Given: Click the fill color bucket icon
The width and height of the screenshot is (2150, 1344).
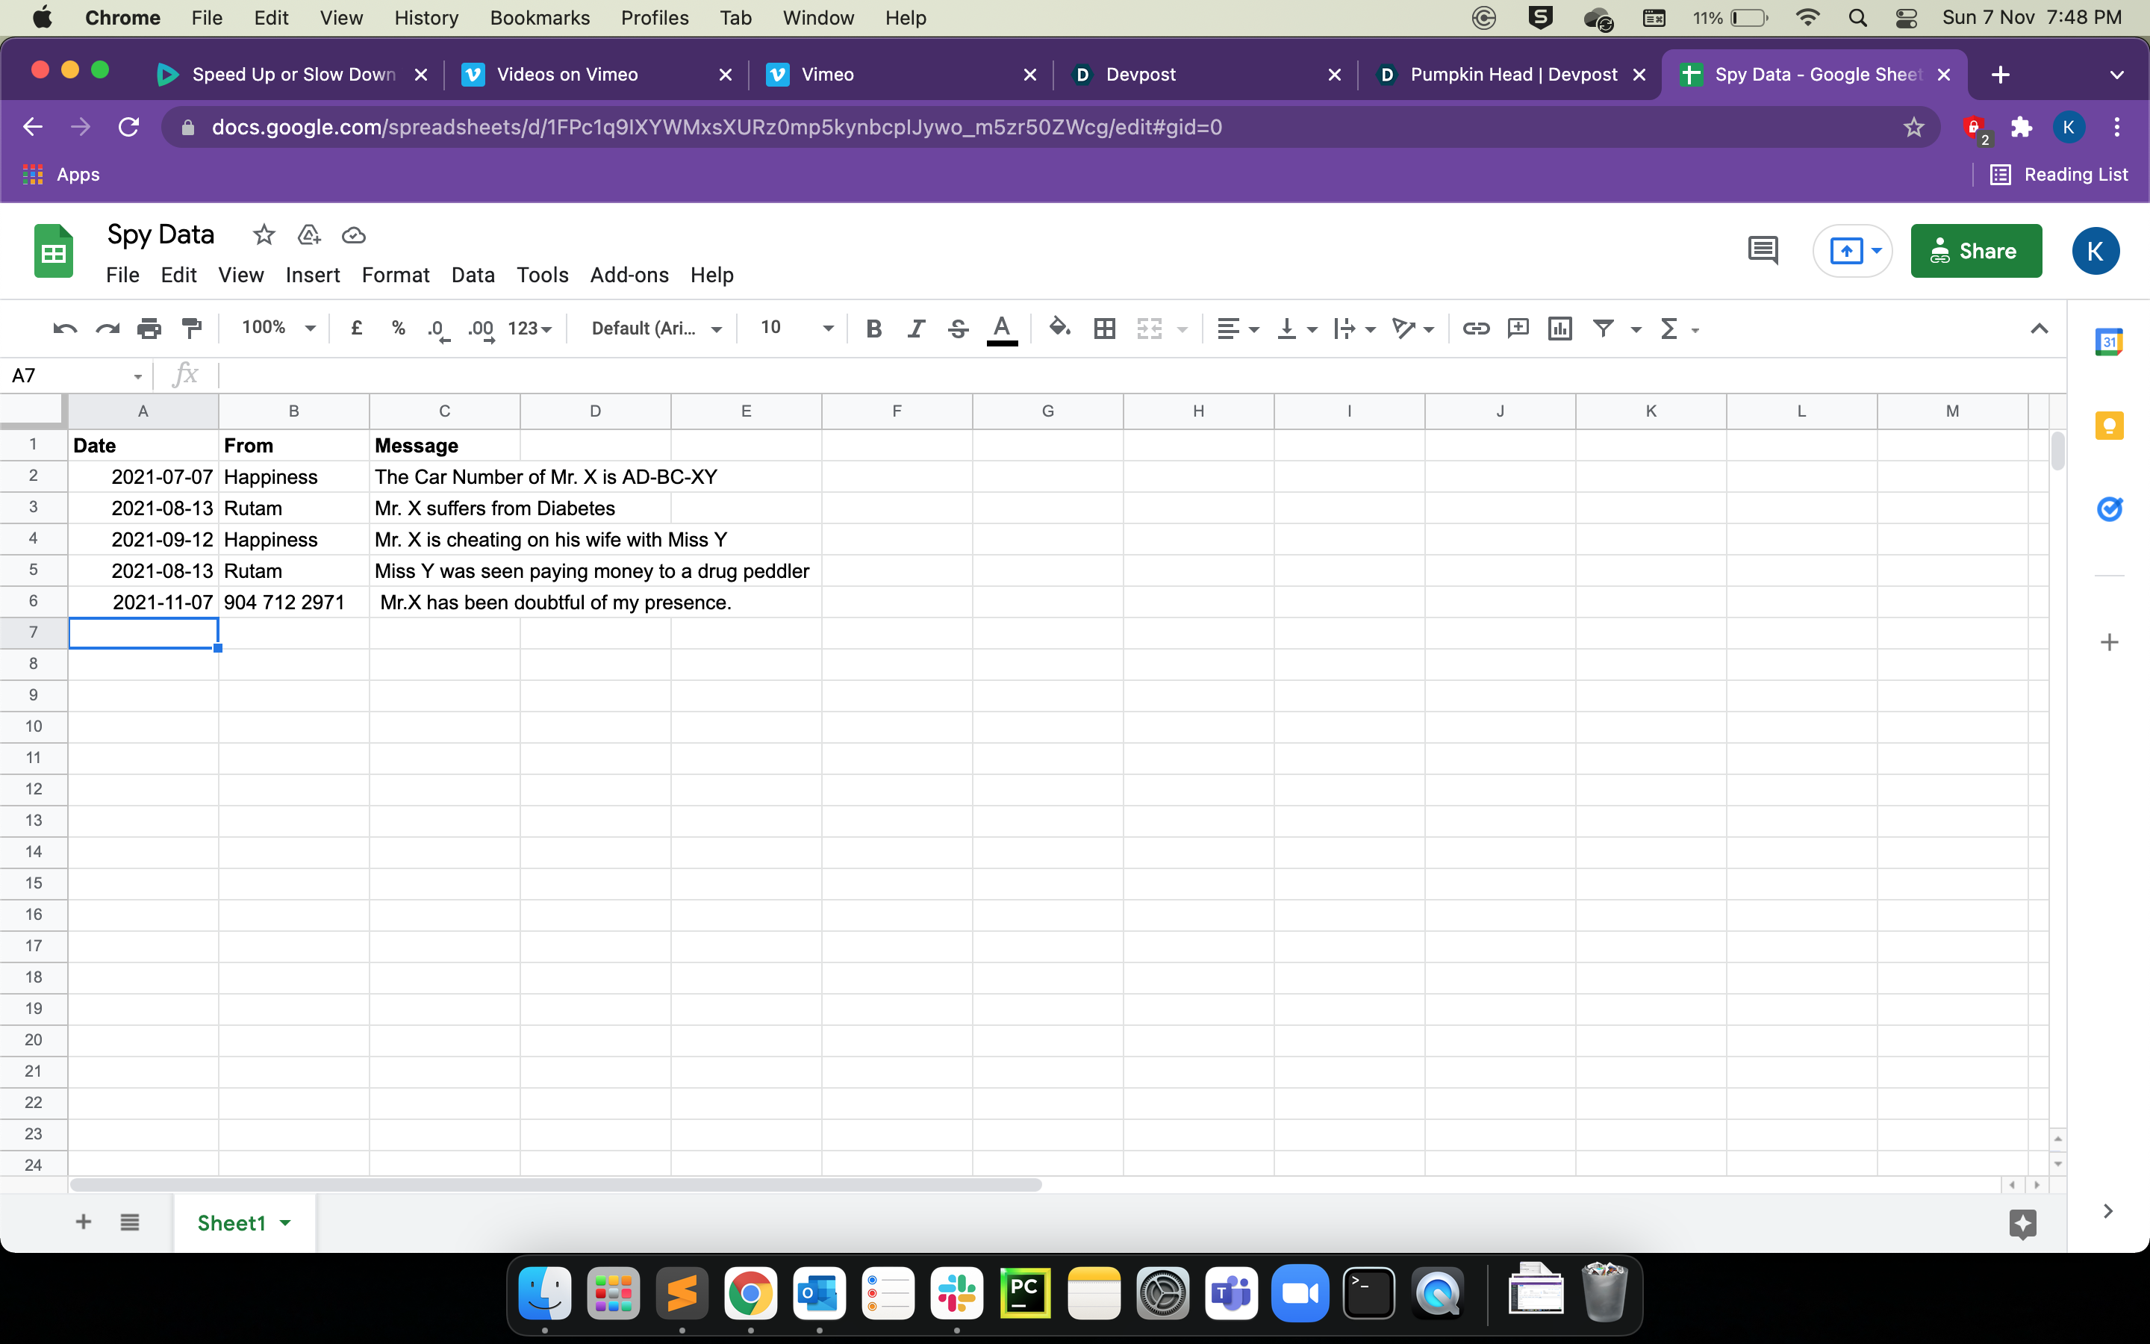Looking at the screenshot, I should point(1059,328).
